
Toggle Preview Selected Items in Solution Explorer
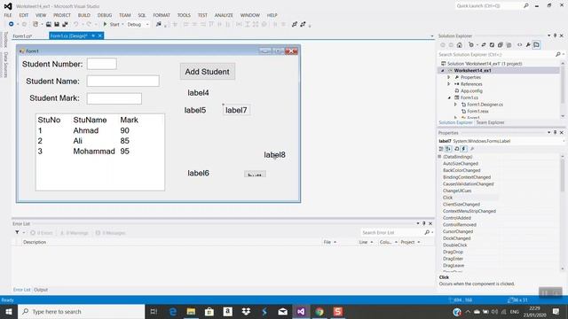pyautogui.click(x=536, y=45)
